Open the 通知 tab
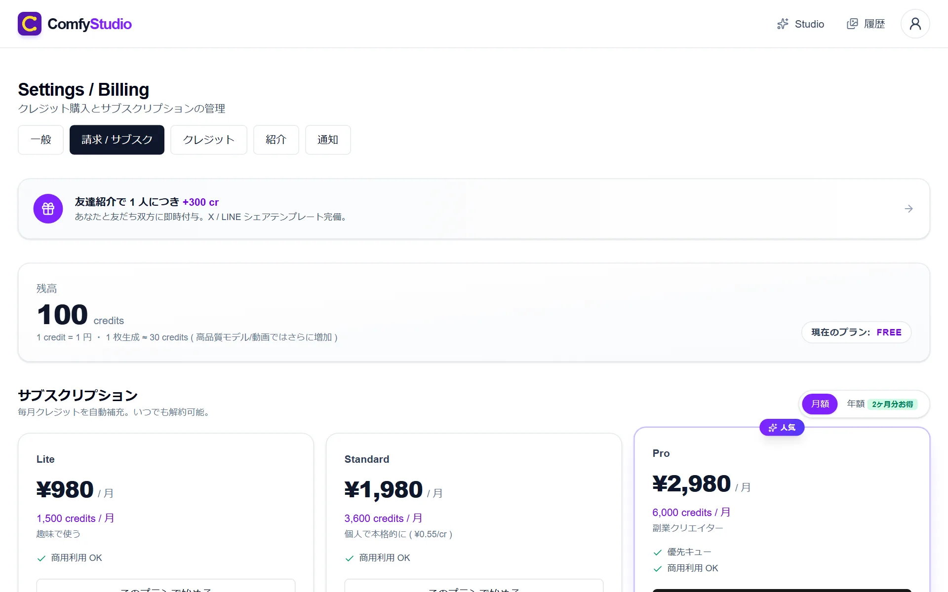 tap(328, 140)
